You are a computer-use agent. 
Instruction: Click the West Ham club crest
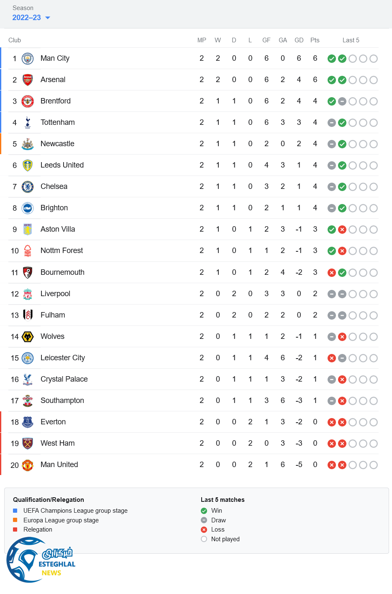click(x=28, y=444)
